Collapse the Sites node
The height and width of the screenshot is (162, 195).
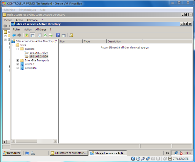pos(13,45)
